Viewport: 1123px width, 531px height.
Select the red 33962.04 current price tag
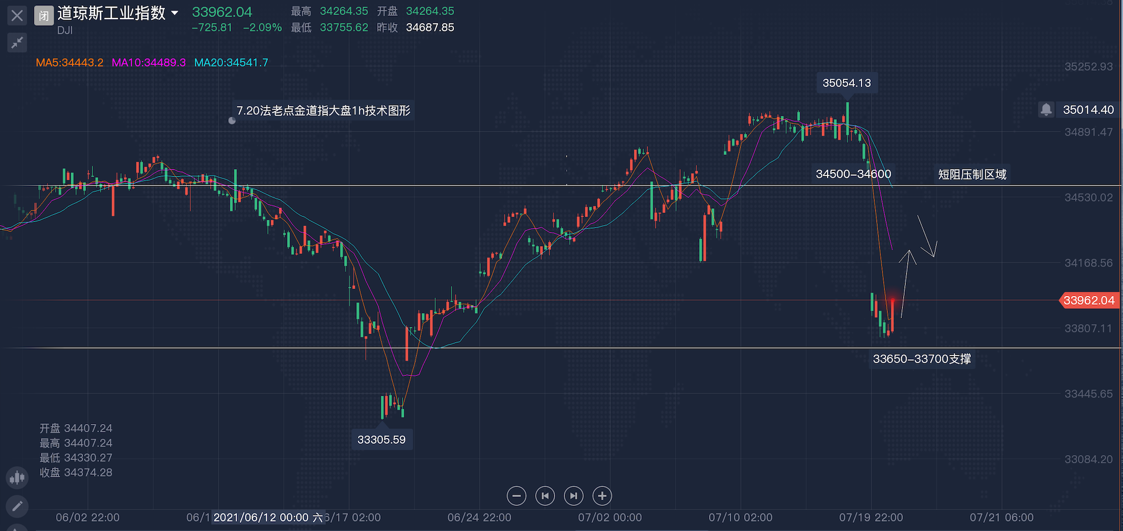pyautogui.click(x=1088, y=301)
